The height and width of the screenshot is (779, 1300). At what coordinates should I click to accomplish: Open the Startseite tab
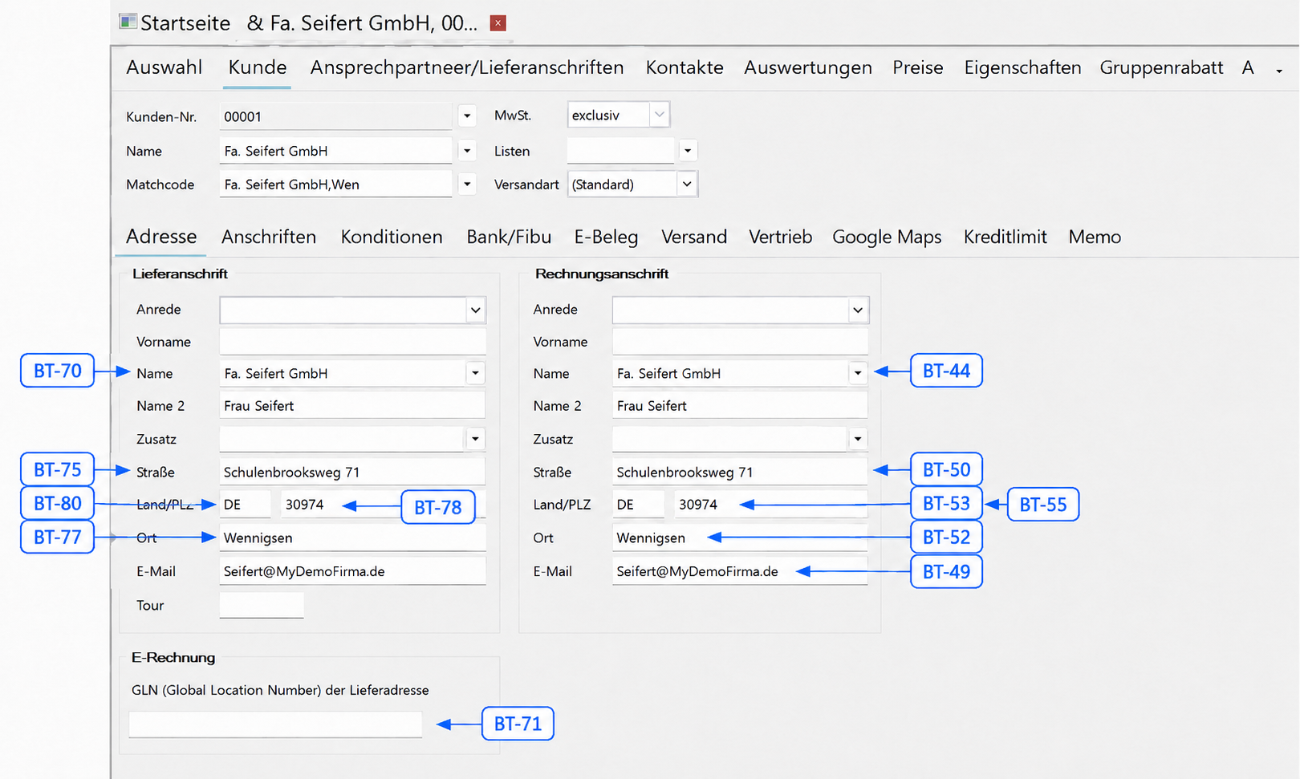185,23
